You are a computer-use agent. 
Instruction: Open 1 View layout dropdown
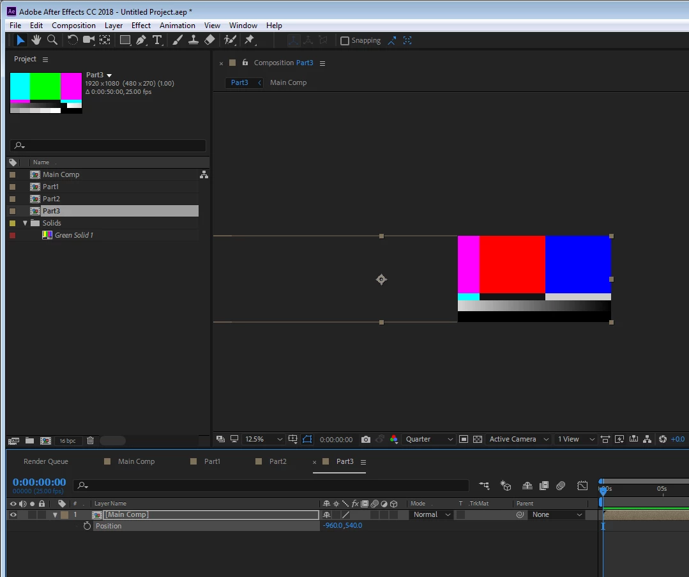tap(576, 440)
